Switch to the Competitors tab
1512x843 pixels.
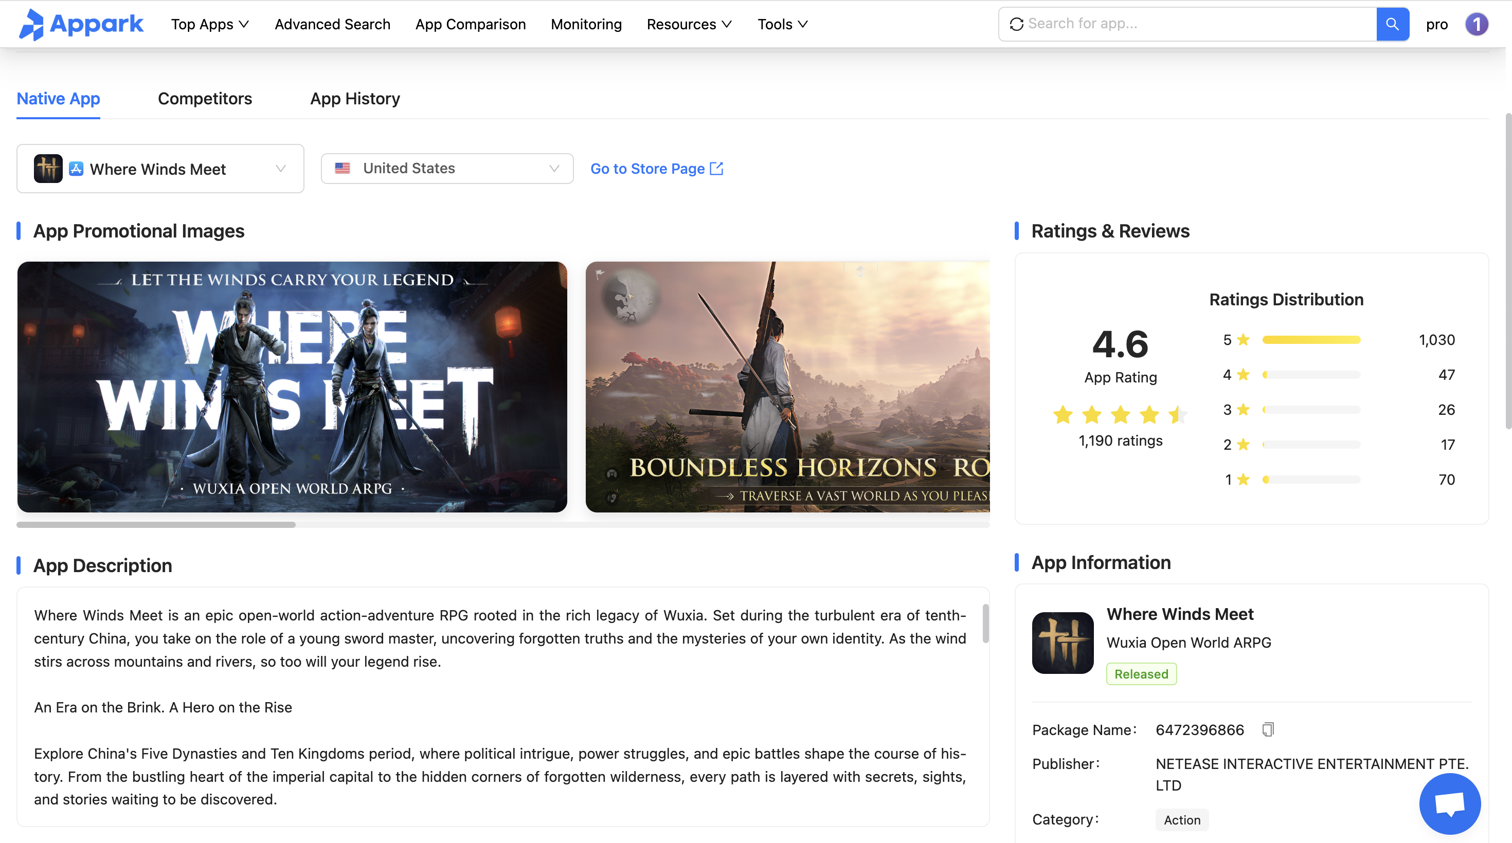(205, 99)
